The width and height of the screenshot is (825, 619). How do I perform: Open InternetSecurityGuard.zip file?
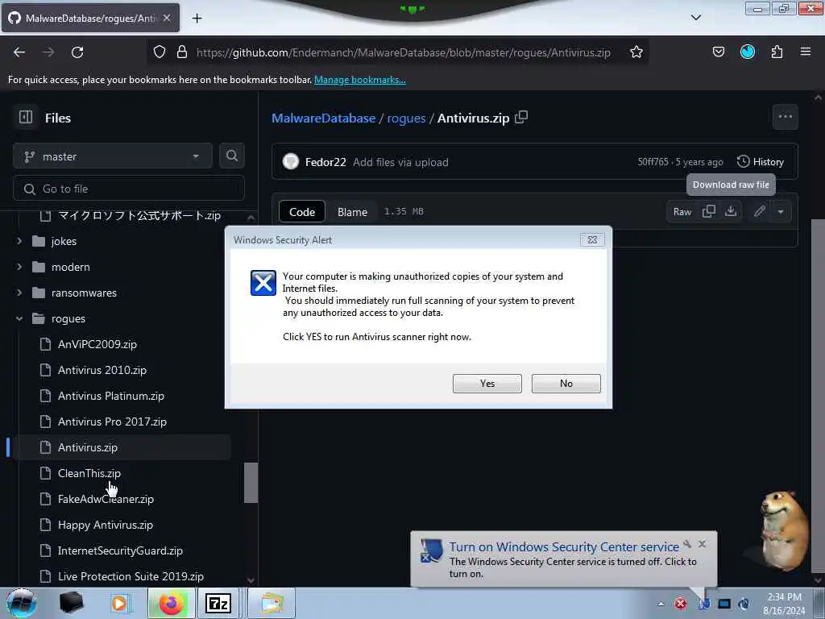(120, 550)
